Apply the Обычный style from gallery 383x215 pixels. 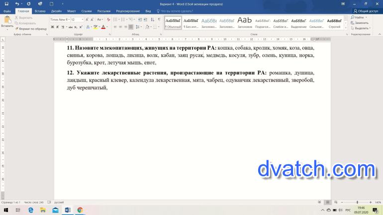pyautogui.click(x=173, y=23)
